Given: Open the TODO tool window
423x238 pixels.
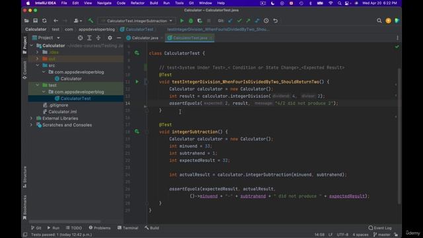Looking at the screenshot, I should pos(74,228).
